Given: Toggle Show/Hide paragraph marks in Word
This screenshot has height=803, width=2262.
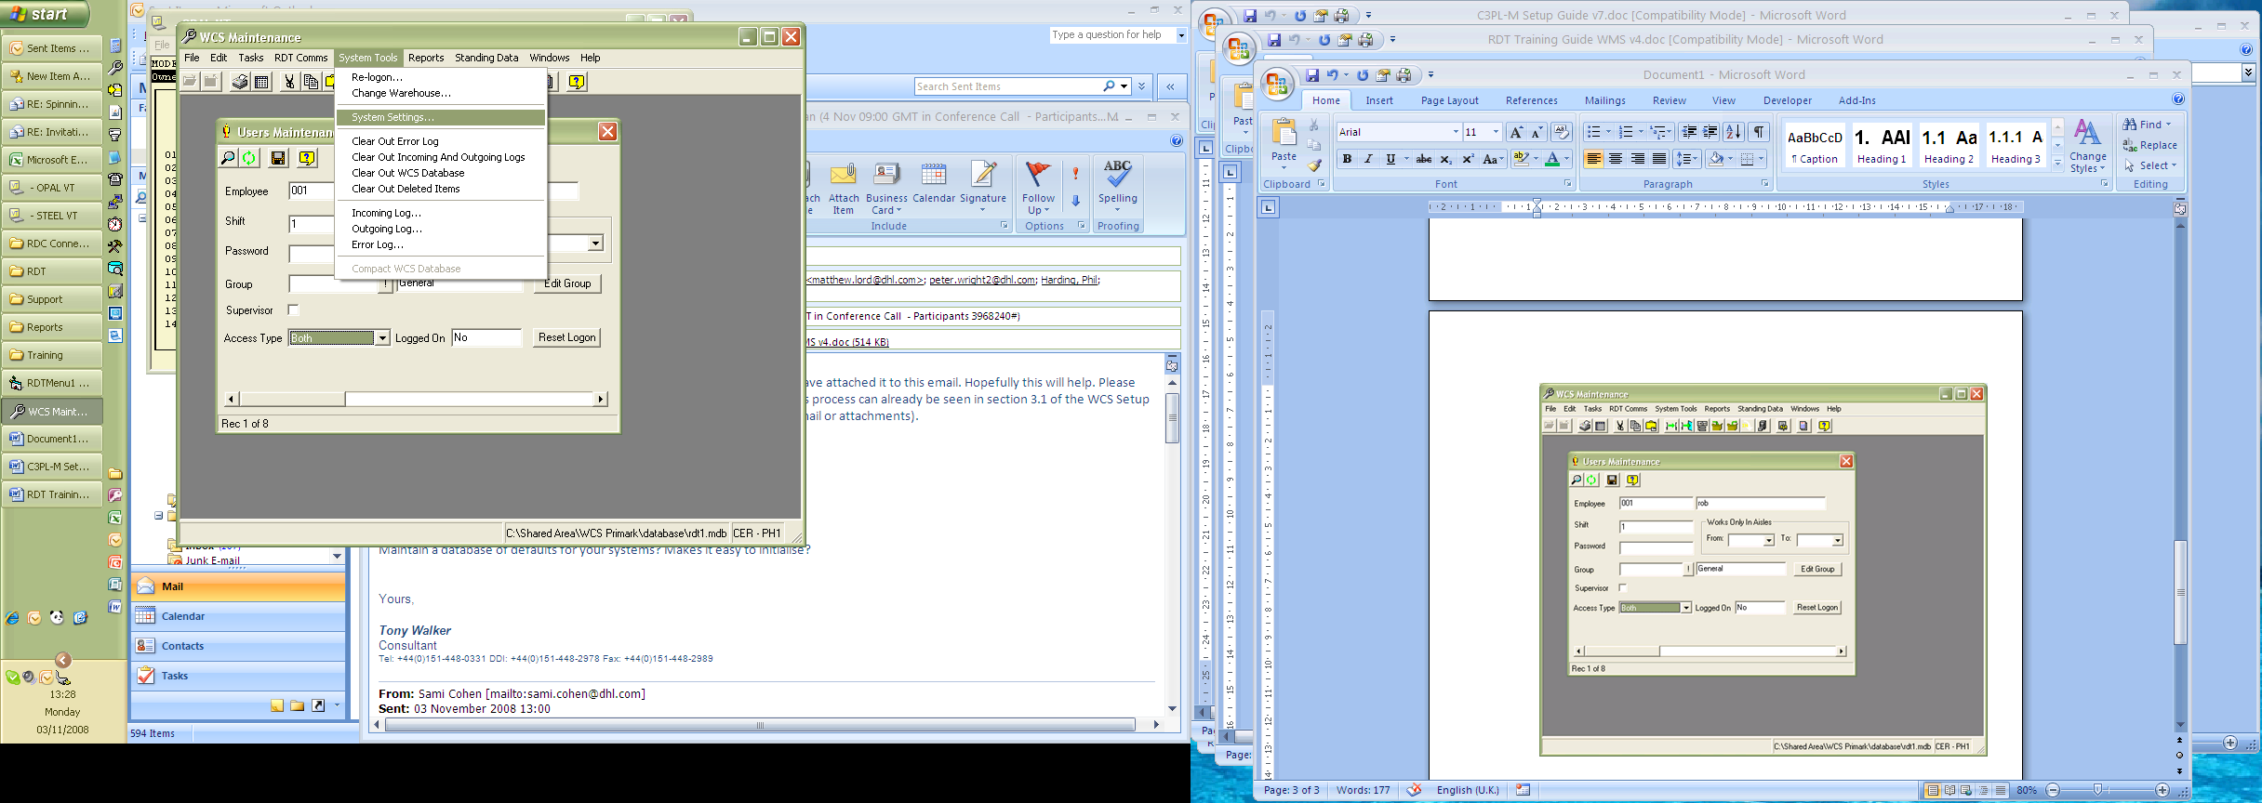Looking at the screenshot, I should 1758,132.
